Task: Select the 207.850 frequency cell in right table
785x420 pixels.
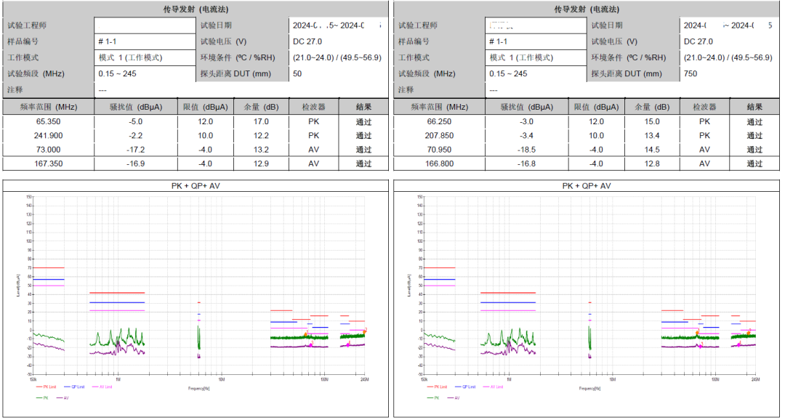Action: click(440, 136)
